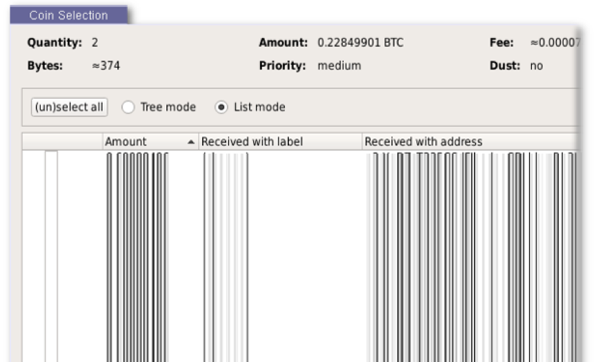
Task: Click the (un)select all button
Action: click(x=69, y=107)
